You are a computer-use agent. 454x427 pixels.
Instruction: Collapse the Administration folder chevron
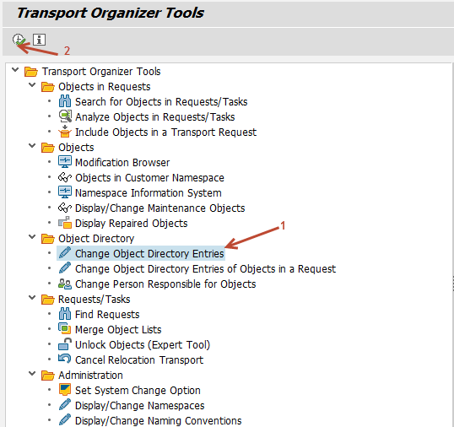[x=32, y=374]
